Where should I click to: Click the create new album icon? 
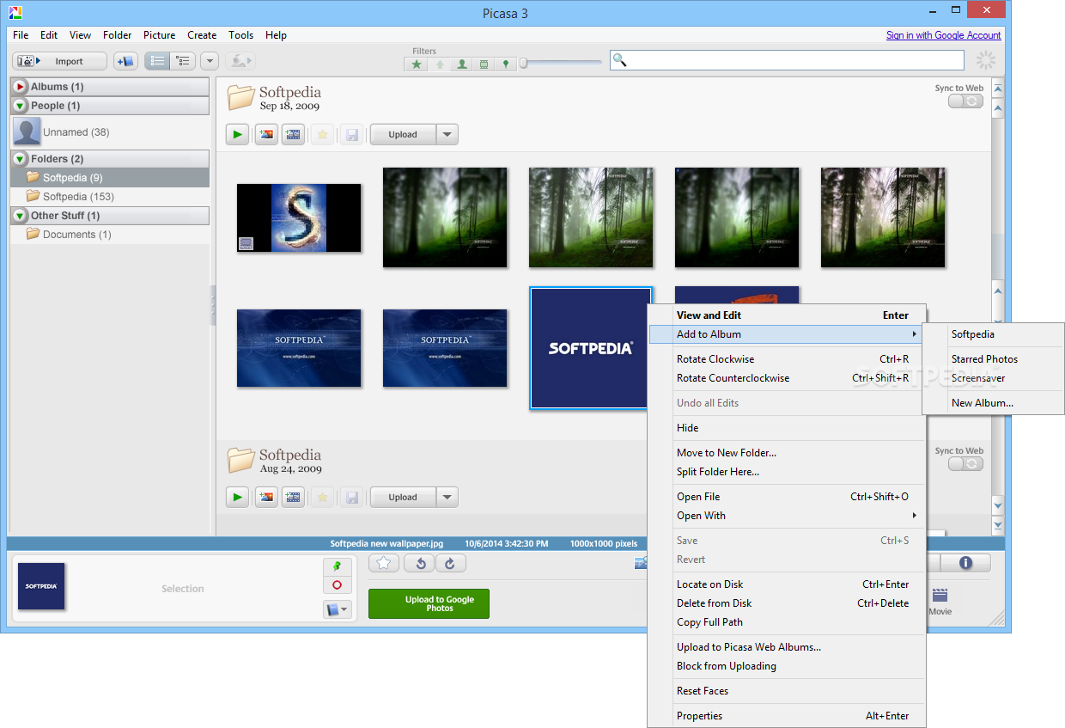coord(125,61)
